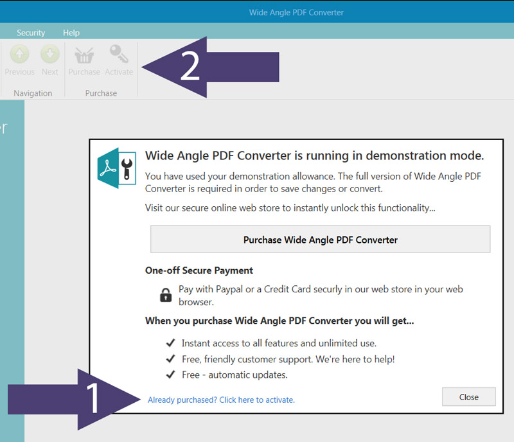Click 'Free, friendly customer support' line
Viewport: 514px width, 442px height.
[x=288, y=359]
